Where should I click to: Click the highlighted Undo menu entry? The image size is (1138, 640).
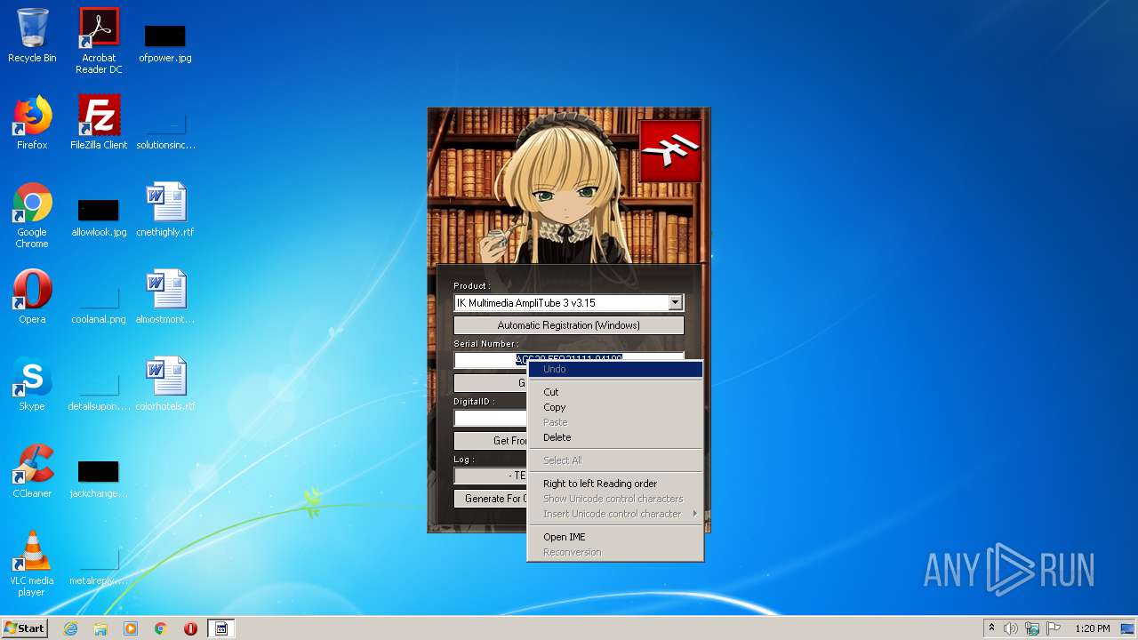[615, 369]
